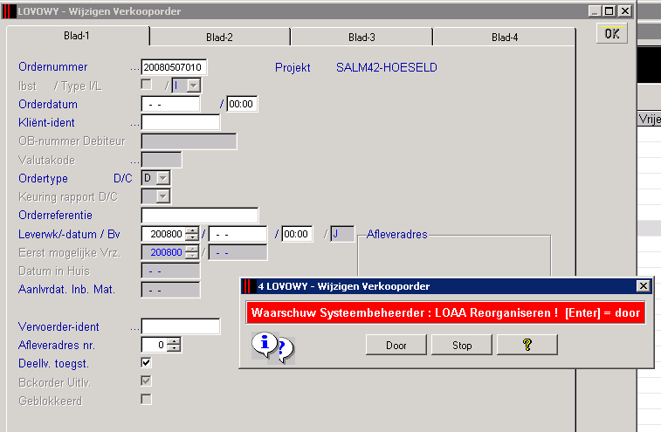Image resolution: width=661 pixels, height=432 pixels.
Task: Toggle the Geblokkeerd checkbox
Action: [147, 399]
